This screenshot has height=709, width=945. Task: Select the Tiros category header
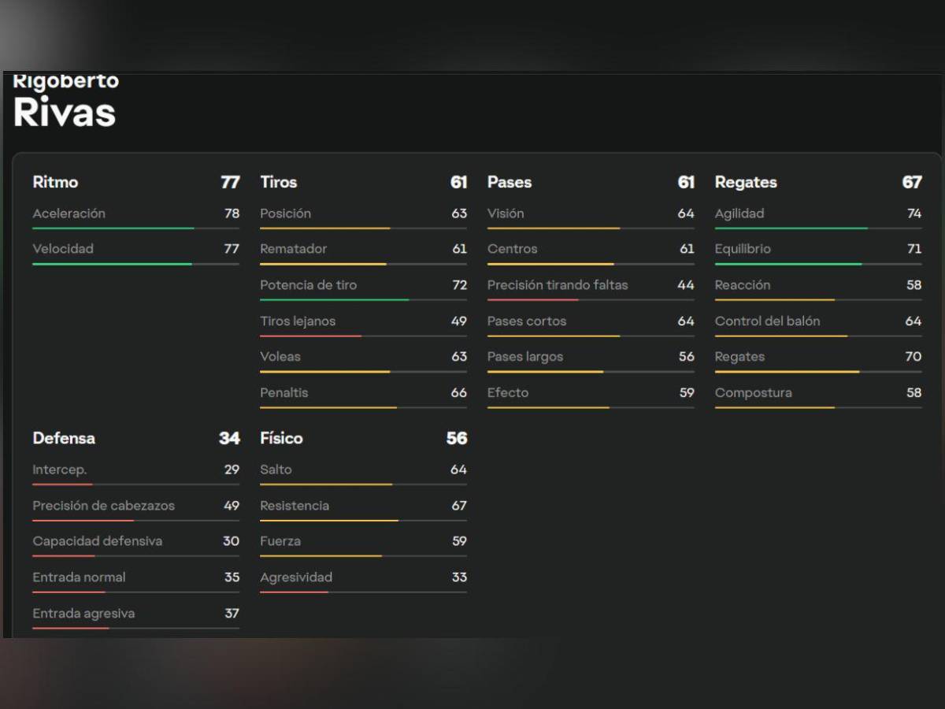pos(279,182)
